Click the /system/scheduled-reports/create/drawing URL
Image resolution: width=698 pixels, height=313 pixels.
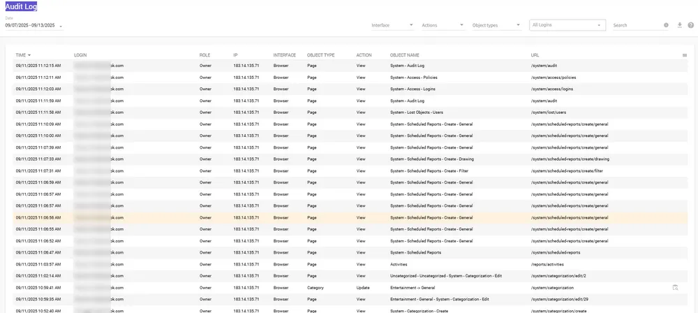pos(570,159)
